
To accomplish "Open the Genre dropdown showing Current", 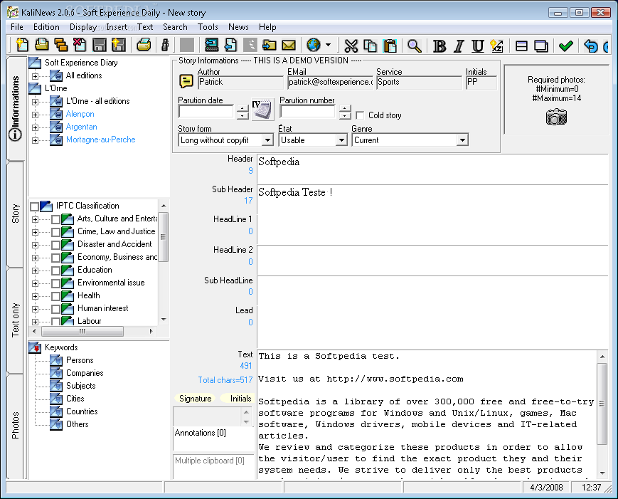I will (x=462, y=140).
